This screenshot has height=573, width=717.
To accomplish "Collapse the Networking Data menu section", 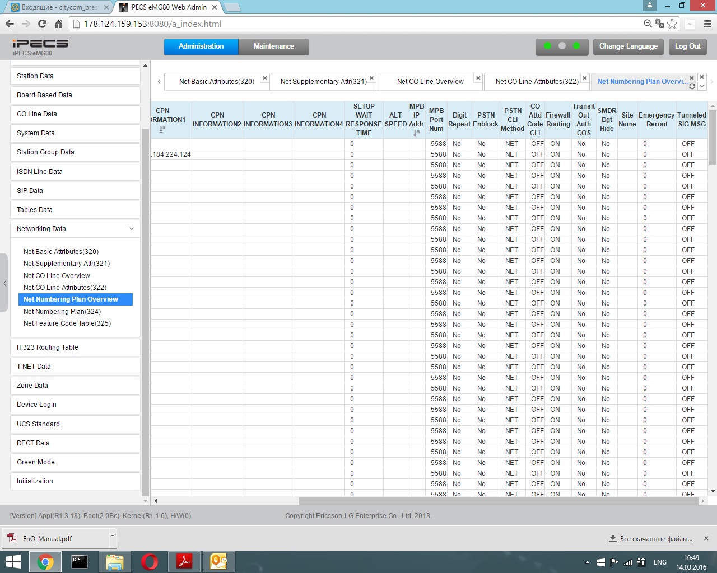I will point(132,229).
